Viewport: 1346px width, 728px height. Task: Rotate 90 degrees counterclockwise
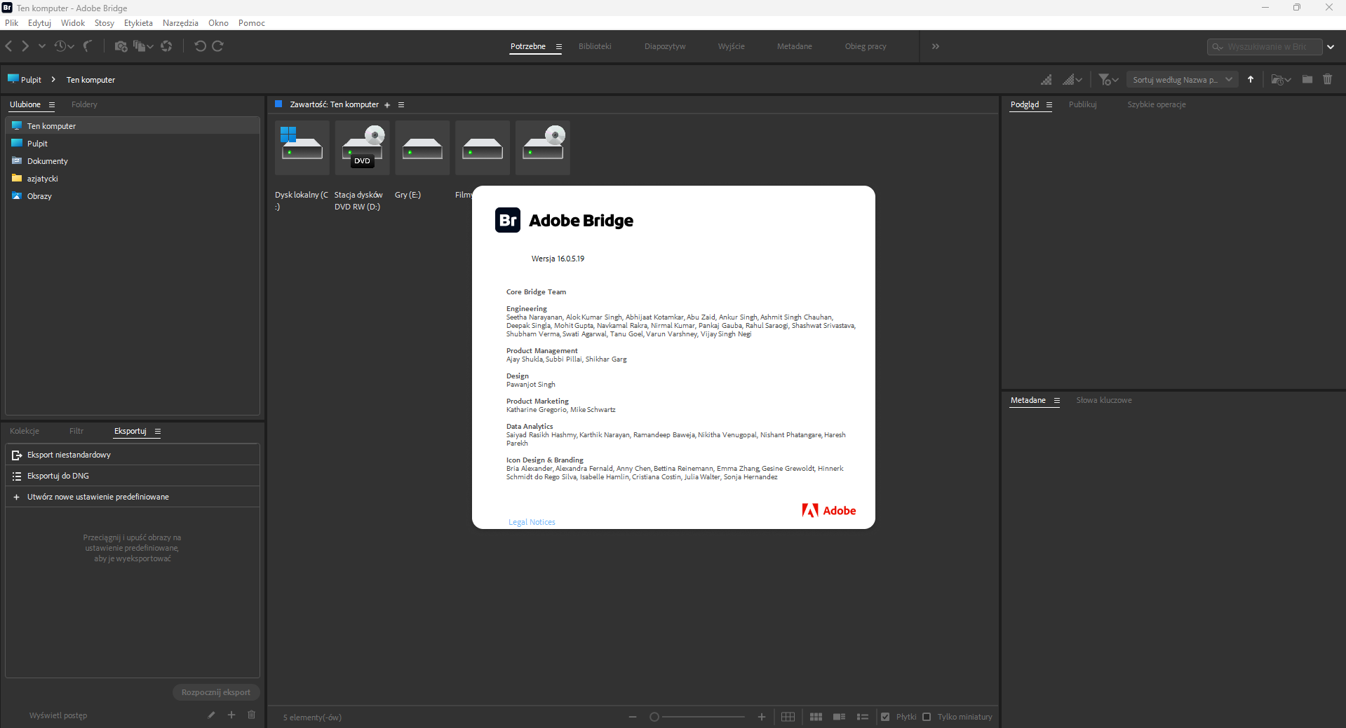(x=200, y=46)
